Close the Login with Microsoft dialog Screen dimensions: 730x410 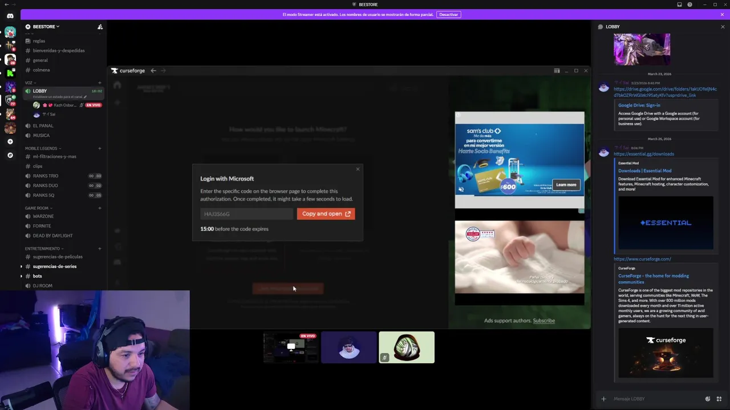pyautogui.click(x=358, y=169)
